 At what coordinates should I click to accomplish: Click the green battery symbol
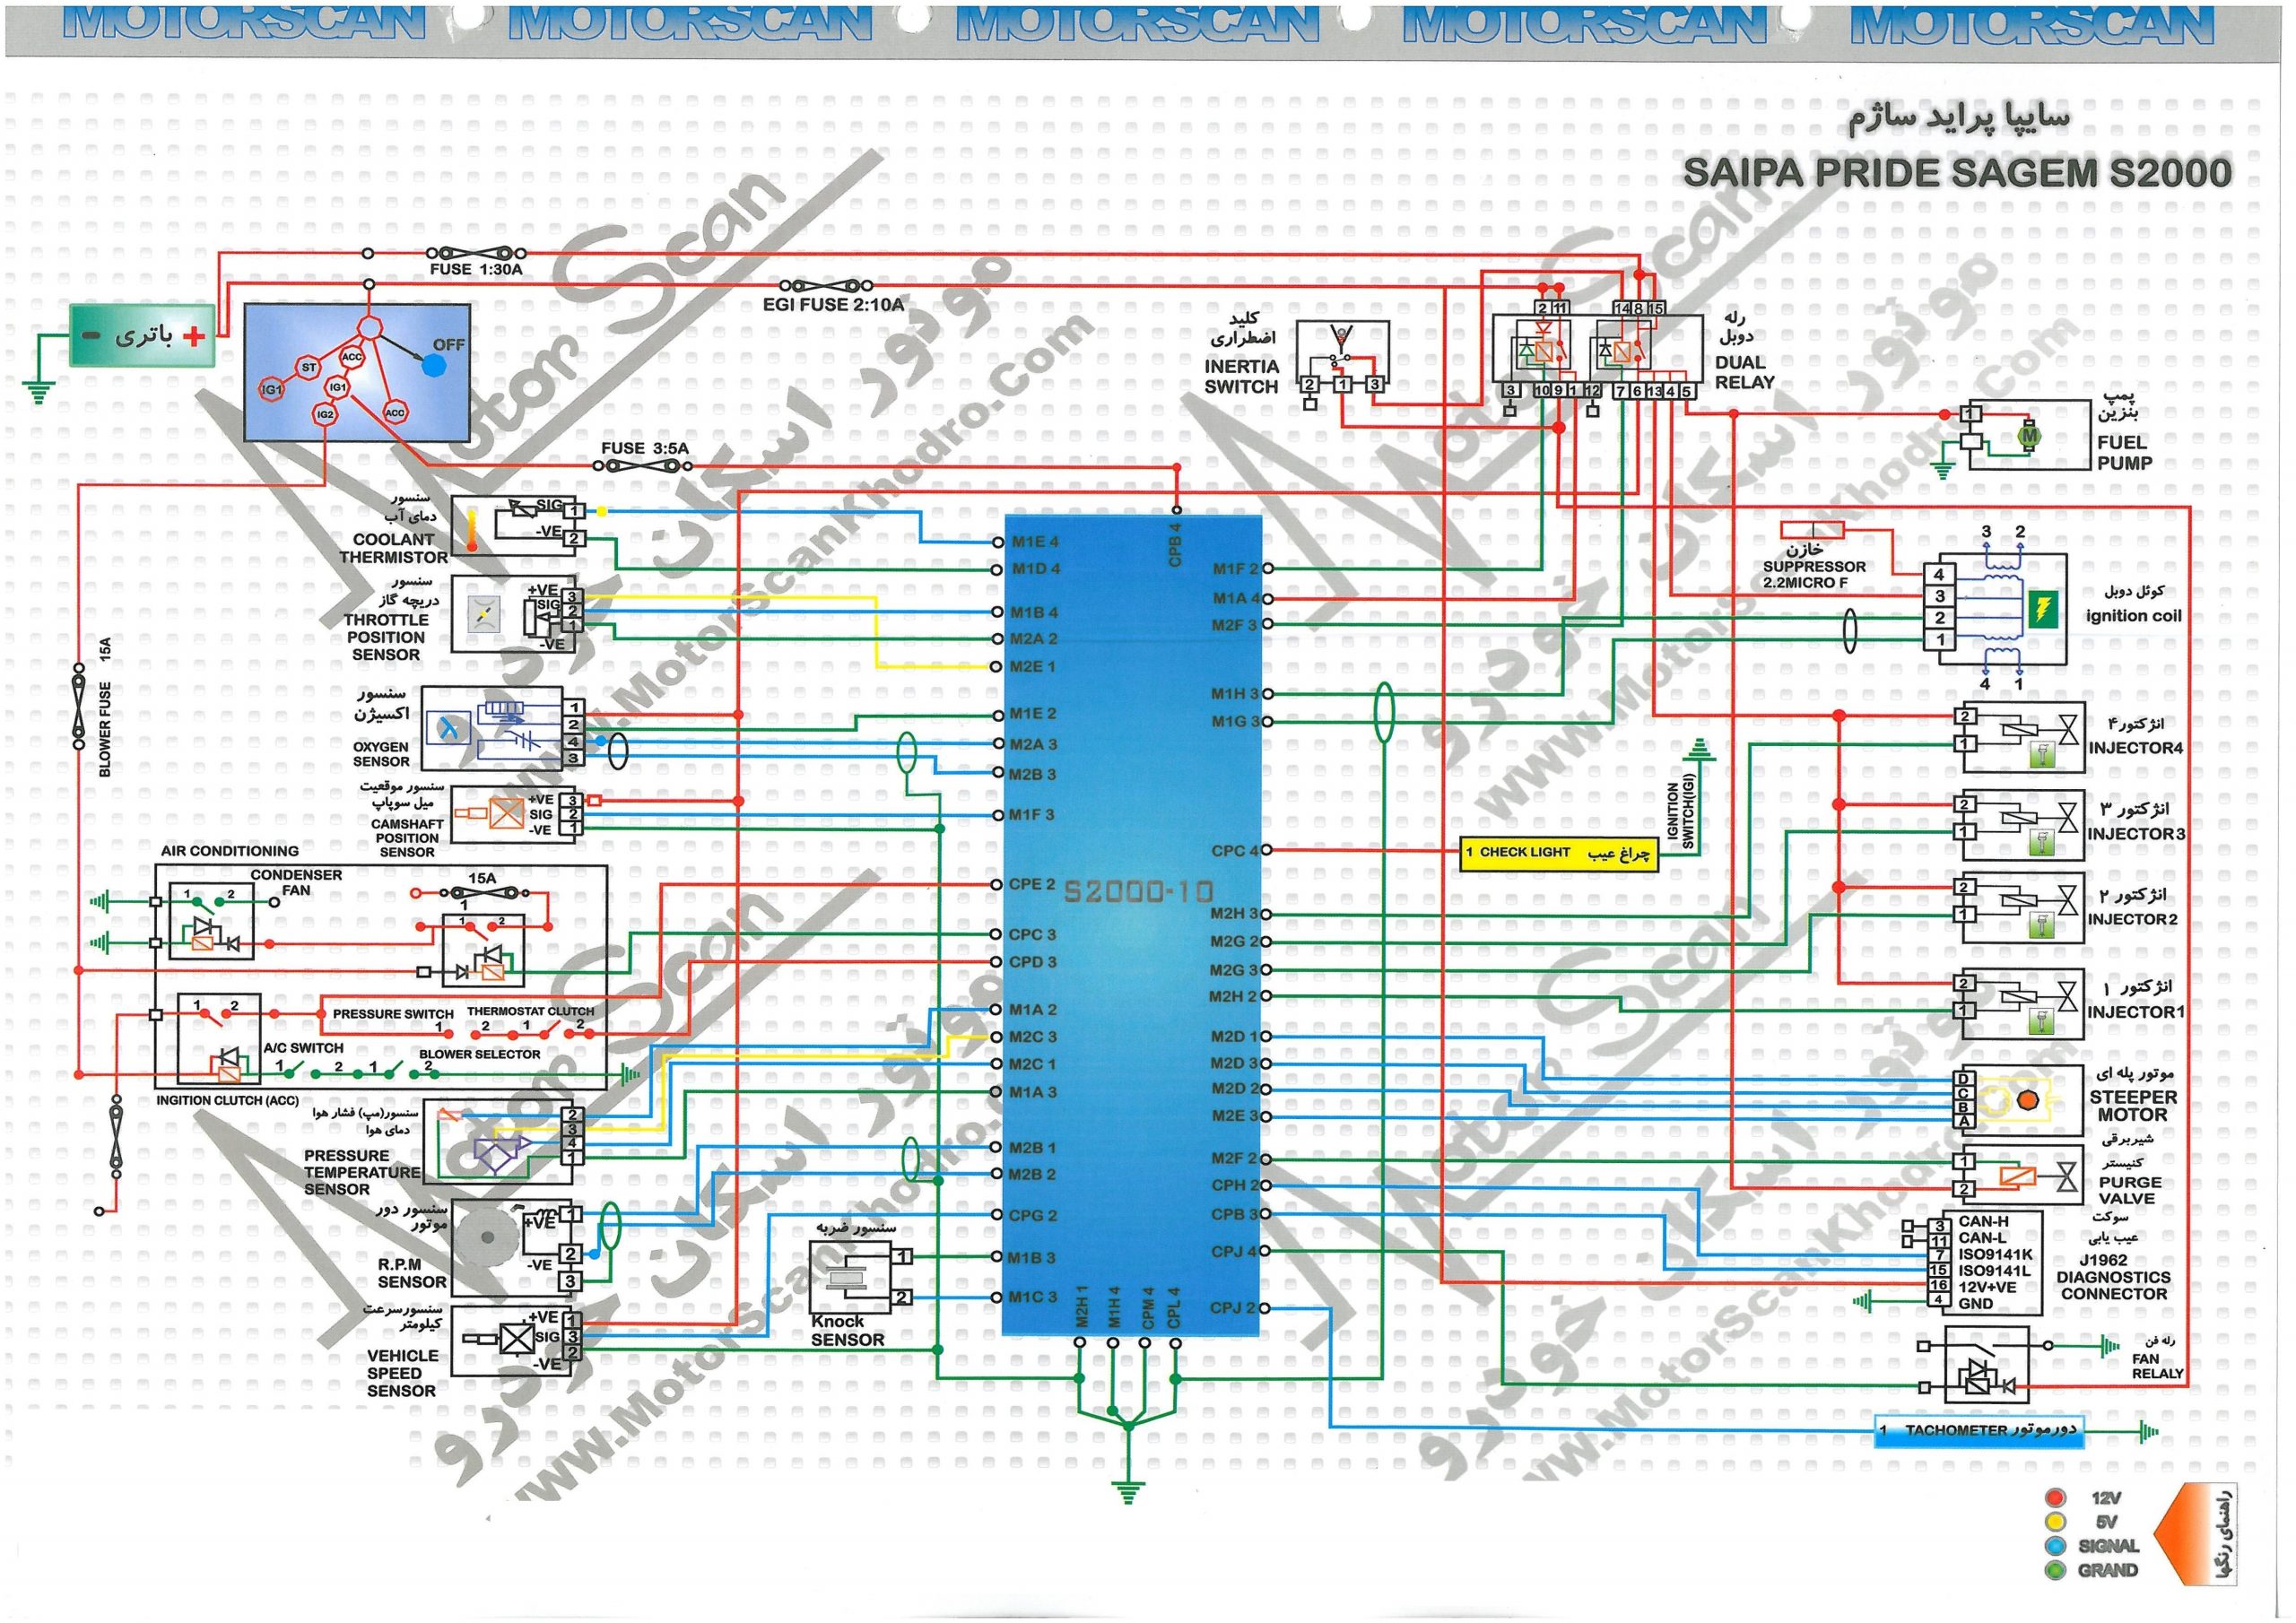click(142, 336)
